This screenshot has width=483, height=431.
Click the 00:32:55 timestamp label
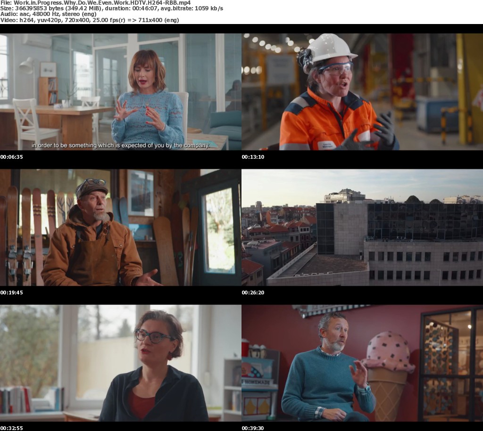[11, 428]
